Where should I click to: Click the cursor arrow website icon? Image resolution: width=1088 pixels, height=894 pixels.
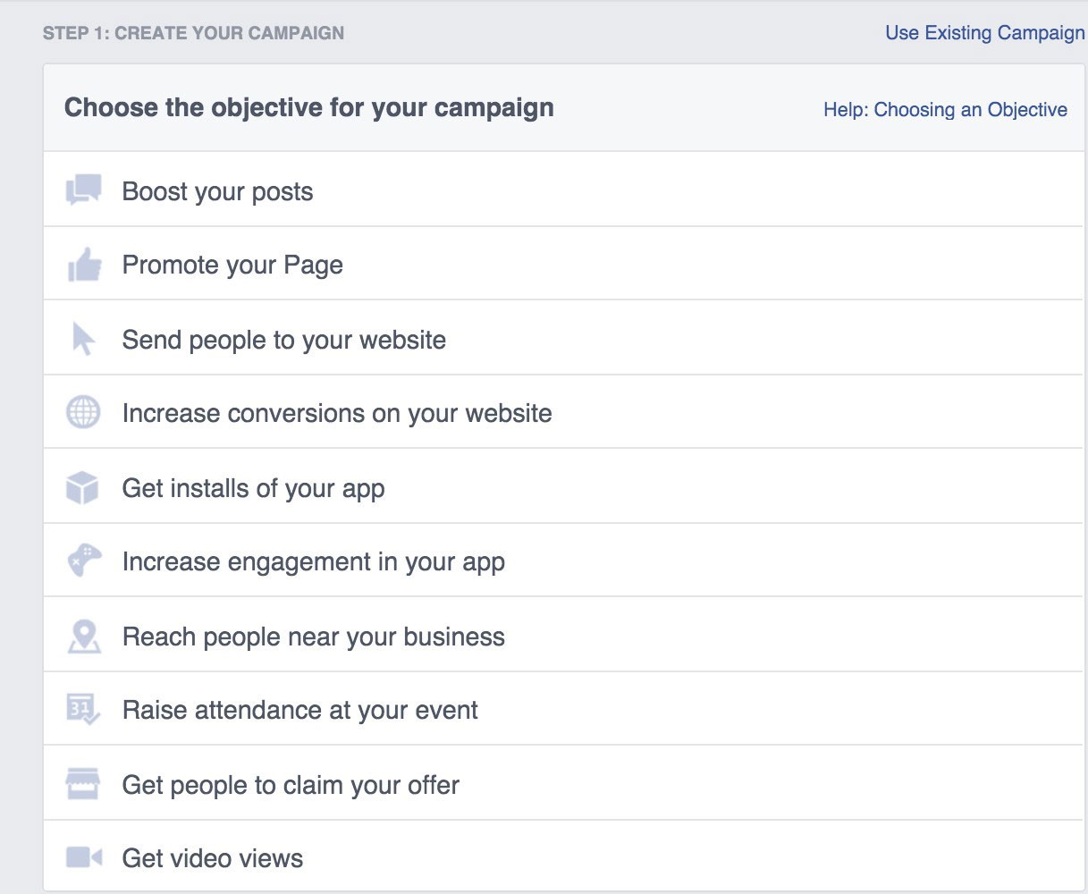tap(83, 340)
